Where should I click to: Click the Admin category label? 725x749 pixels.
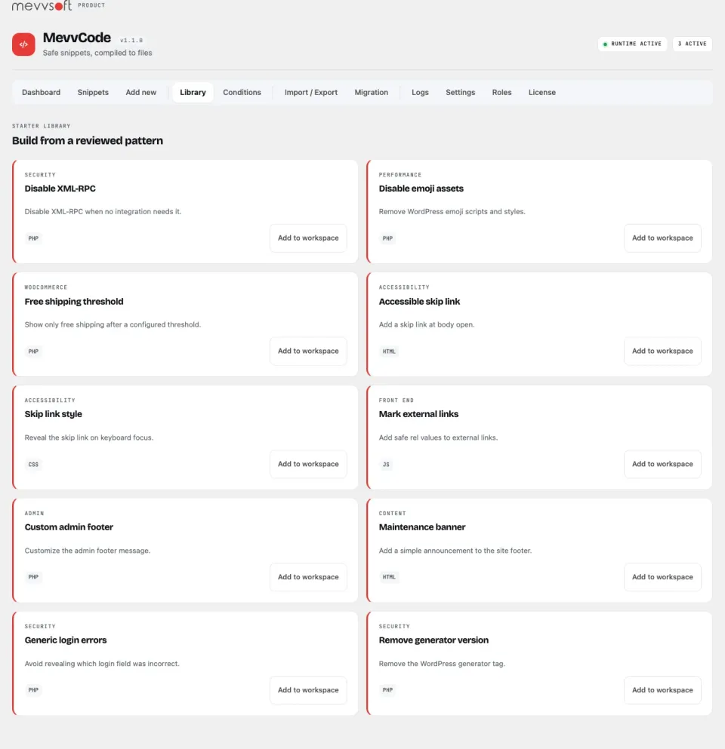(34, 513)
